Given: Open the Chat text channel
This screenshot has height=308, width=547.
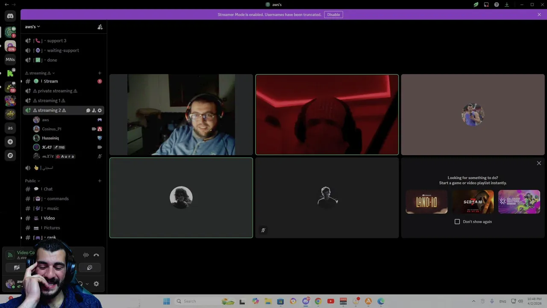Looking at the screenshot, I should [x=63, y=189].
